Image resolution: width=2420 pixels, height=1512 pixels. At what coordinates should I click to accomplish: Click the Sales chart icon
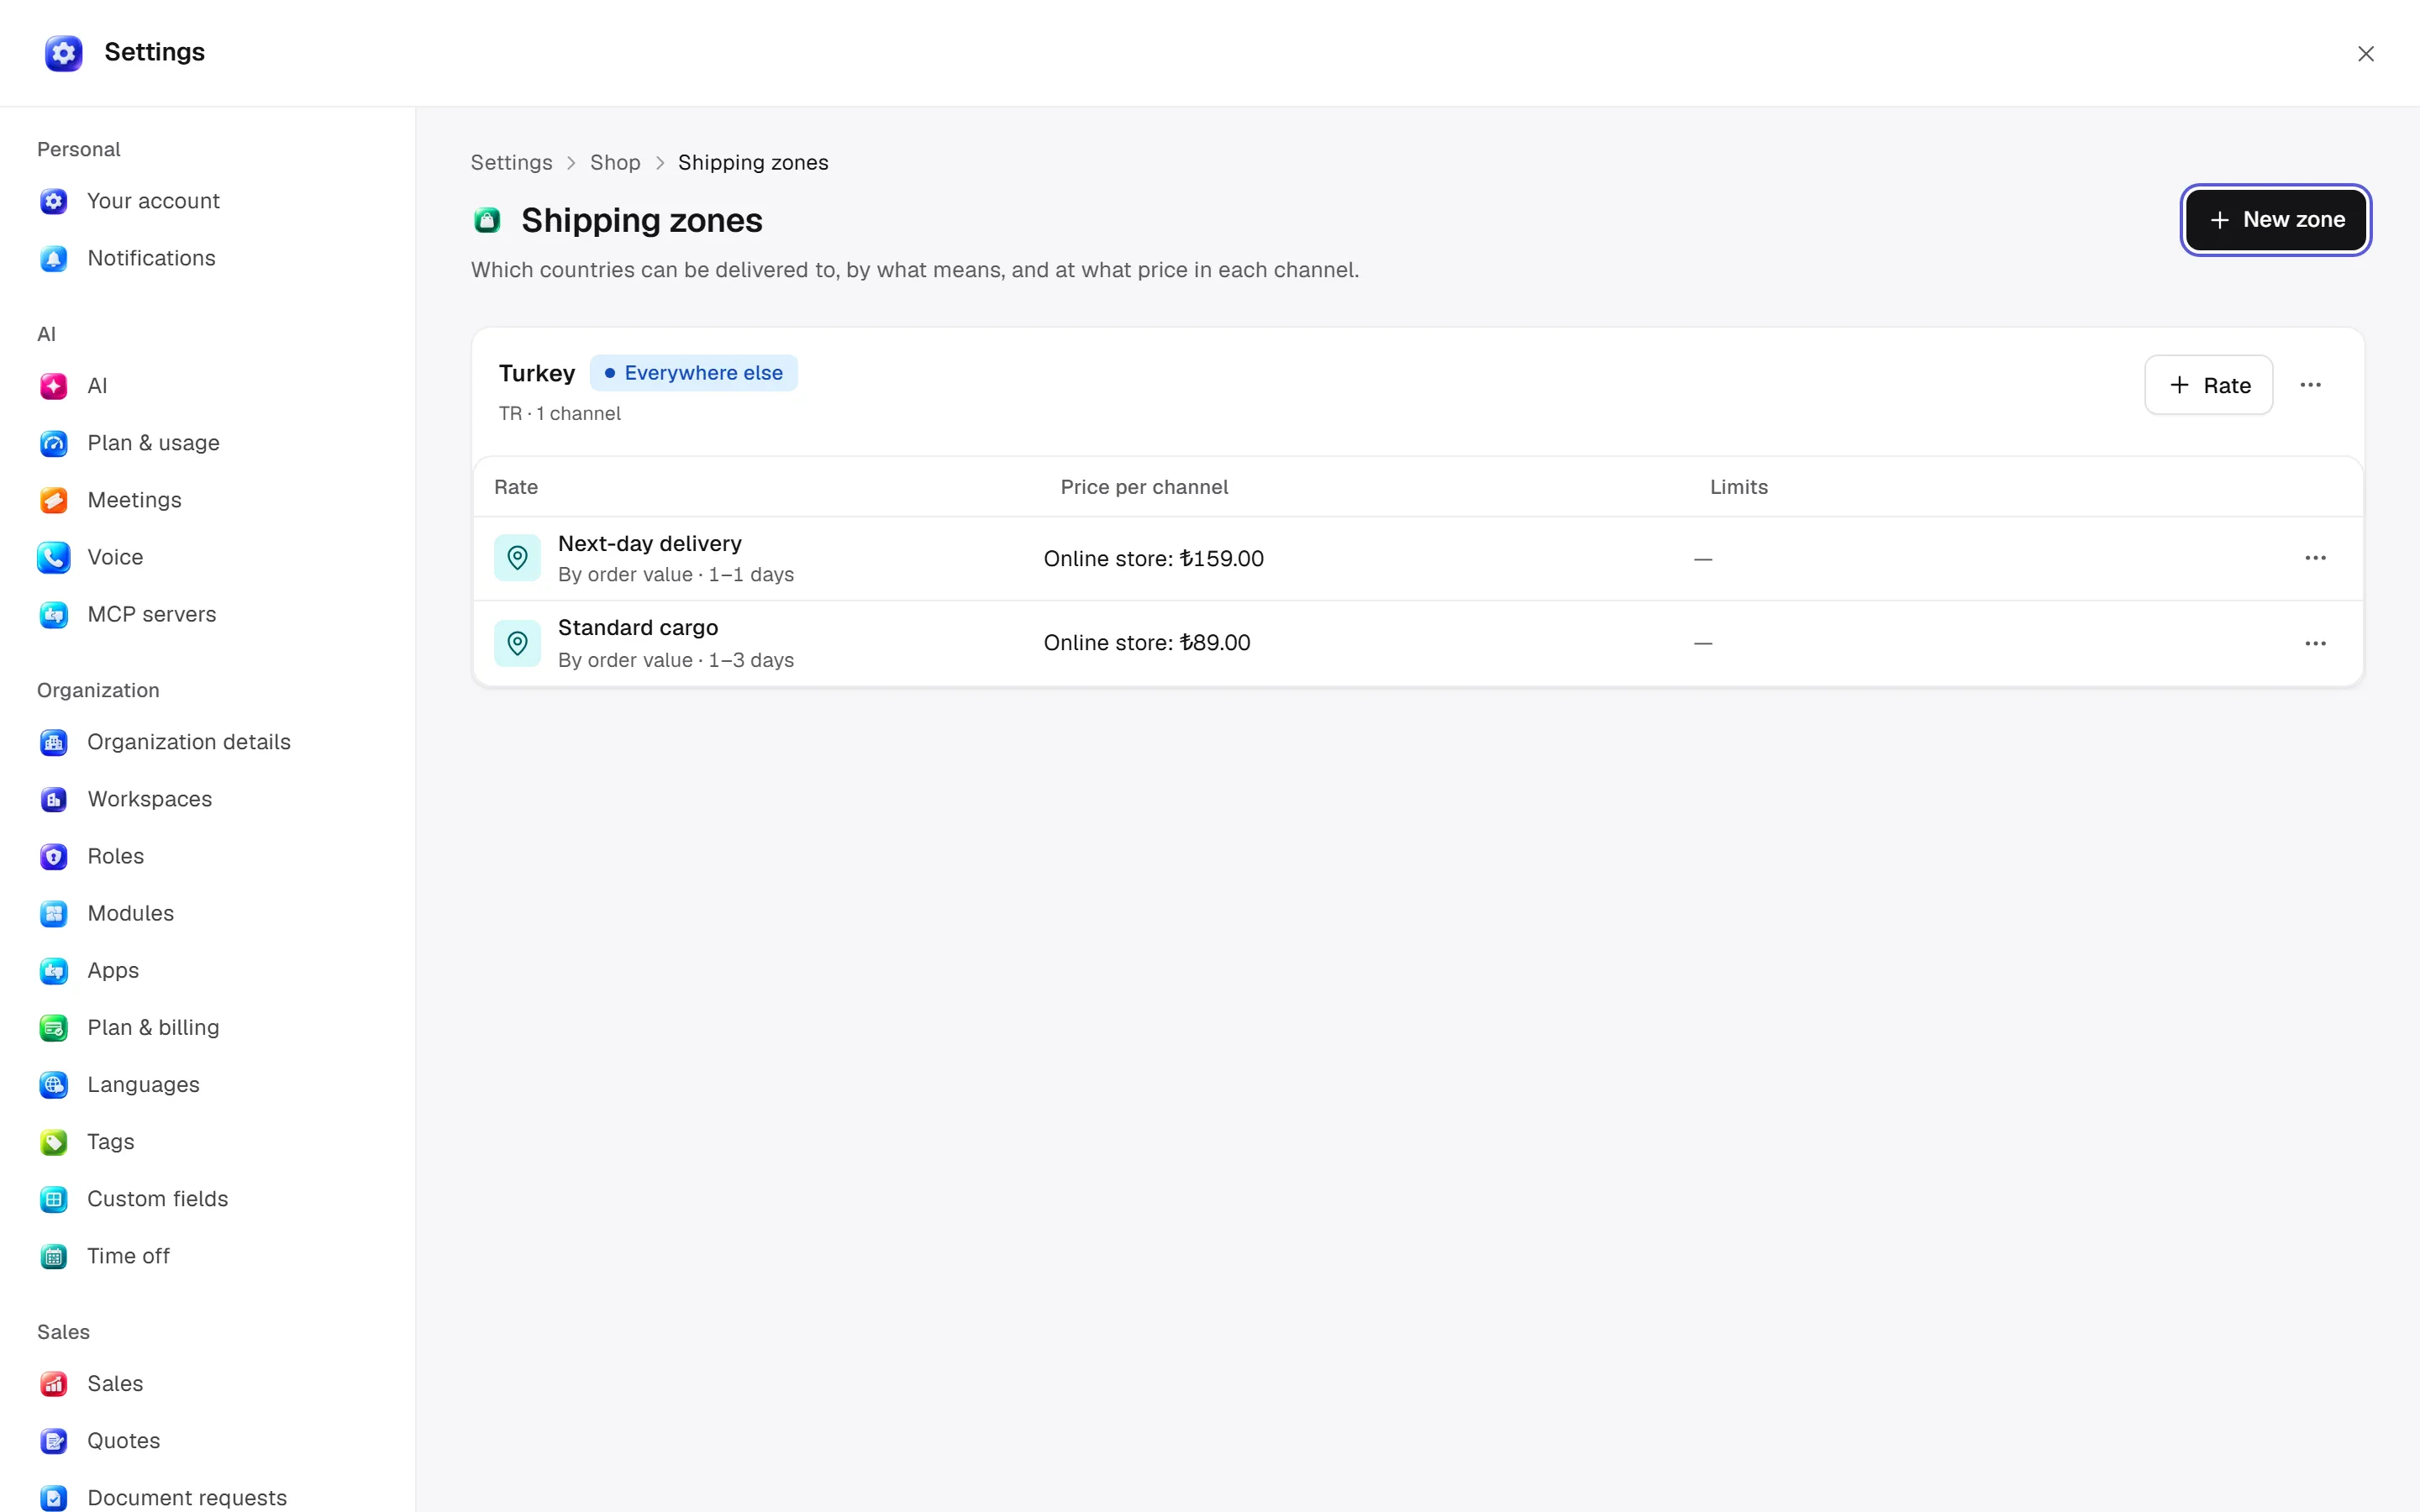coord(54,1383)
